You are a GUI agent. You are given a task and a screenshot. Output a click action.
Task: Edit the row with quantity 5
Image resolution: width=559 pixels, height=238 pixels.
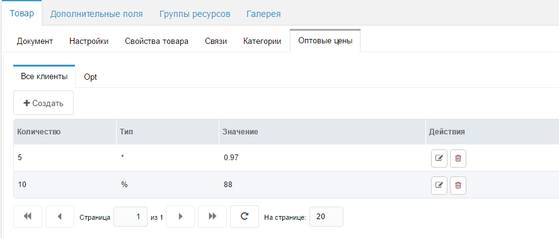(x=439, y=158)
